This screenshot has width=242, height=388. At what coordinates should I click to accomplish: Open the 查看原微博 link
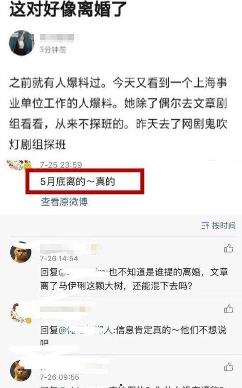pyautogui.click(x=64, y=201)
